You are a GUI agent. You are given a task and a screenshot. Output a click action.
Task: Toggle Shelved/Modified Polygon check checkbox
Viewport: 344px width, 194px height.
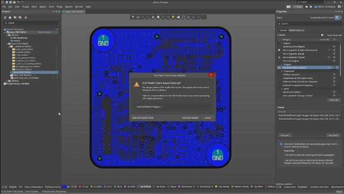pos(334,68)
